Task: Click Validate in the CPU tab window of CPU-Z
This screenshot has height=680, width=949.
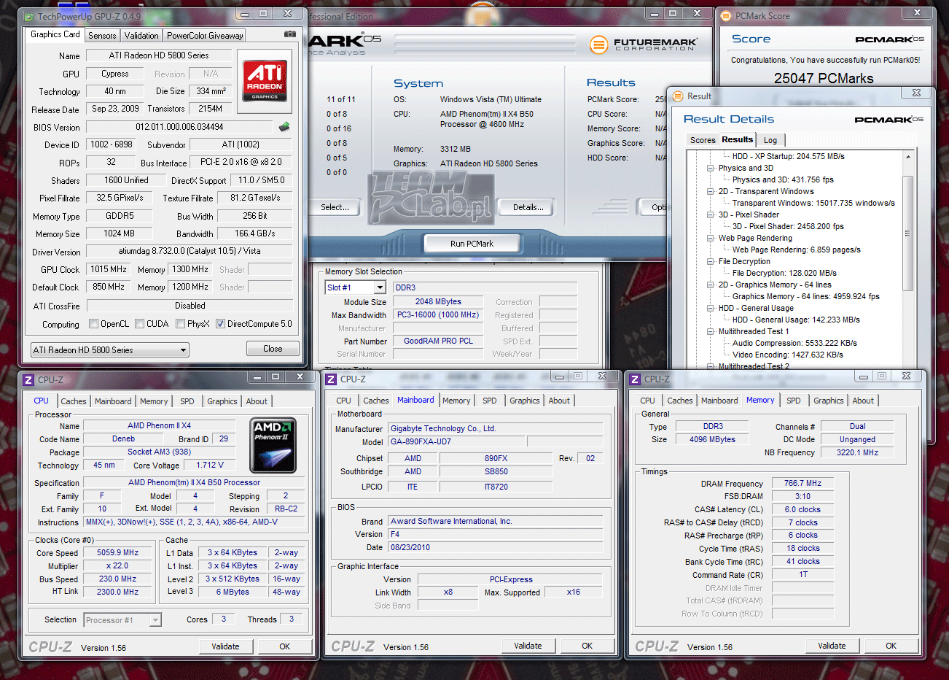Action: (225, 646)
